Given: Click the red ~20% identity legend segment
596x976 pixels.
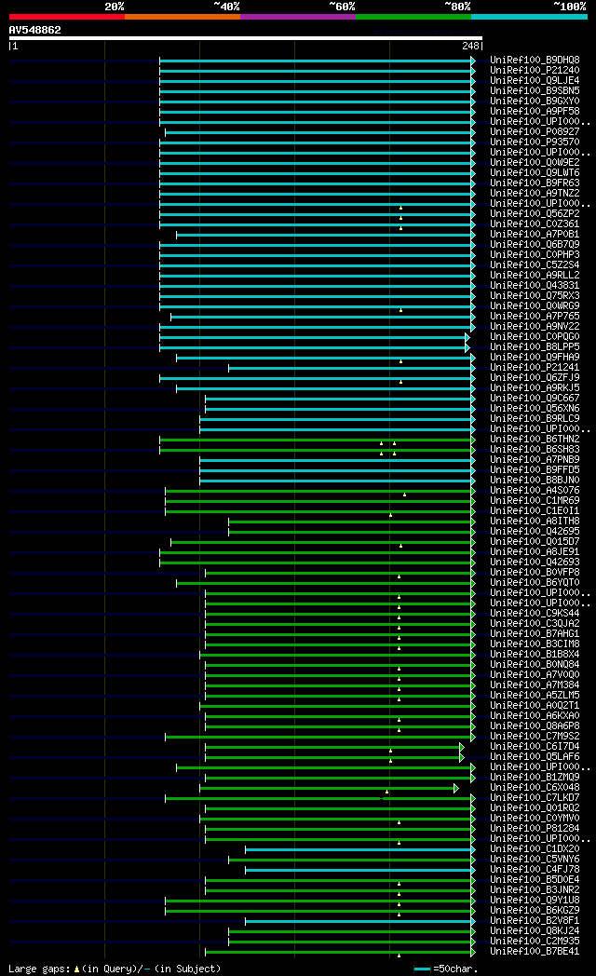Looking at the screenshot, I should click(67, 17).
